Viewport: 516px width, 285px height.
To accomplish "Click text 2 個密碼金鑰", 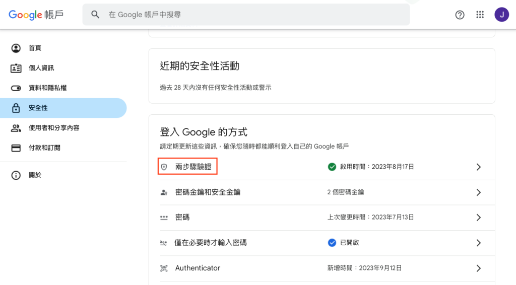I will (346, 192).
